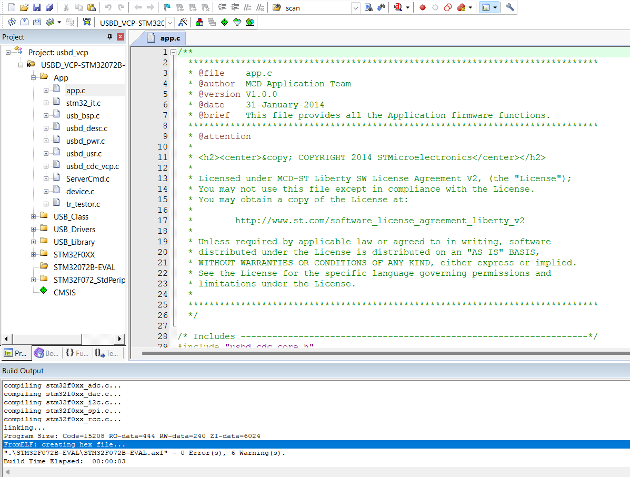
Task: Open a file with the open-folder icon
Action: tap(24, 8)
